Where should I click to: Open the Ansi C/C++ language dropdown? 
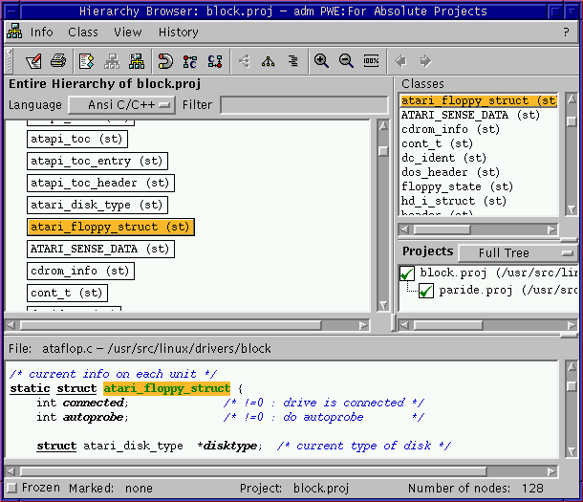(120, 105)
